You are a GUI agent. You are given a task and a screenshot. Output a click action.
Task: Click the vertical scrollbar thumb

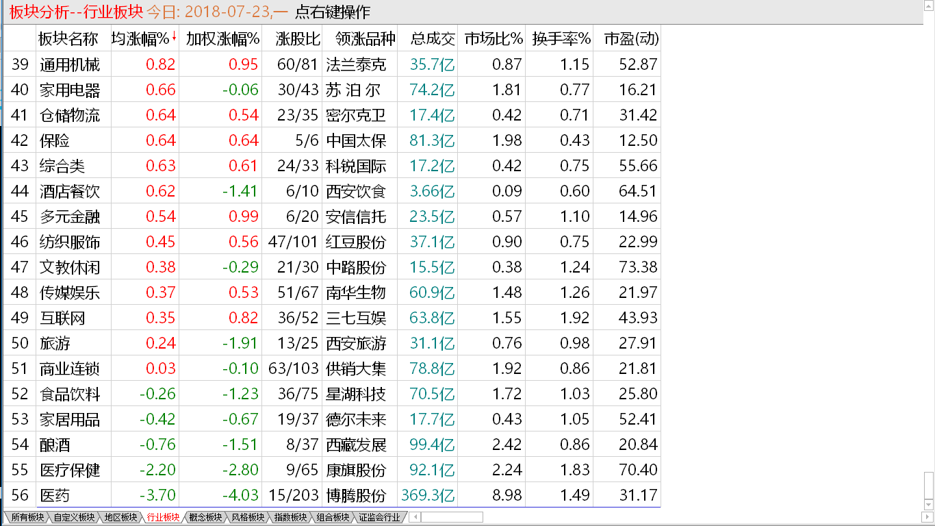(929, 486)
